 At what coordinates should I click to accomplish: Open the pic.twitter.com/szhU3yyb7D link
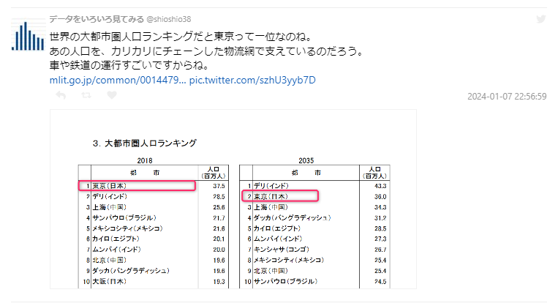tap(252, 79)
